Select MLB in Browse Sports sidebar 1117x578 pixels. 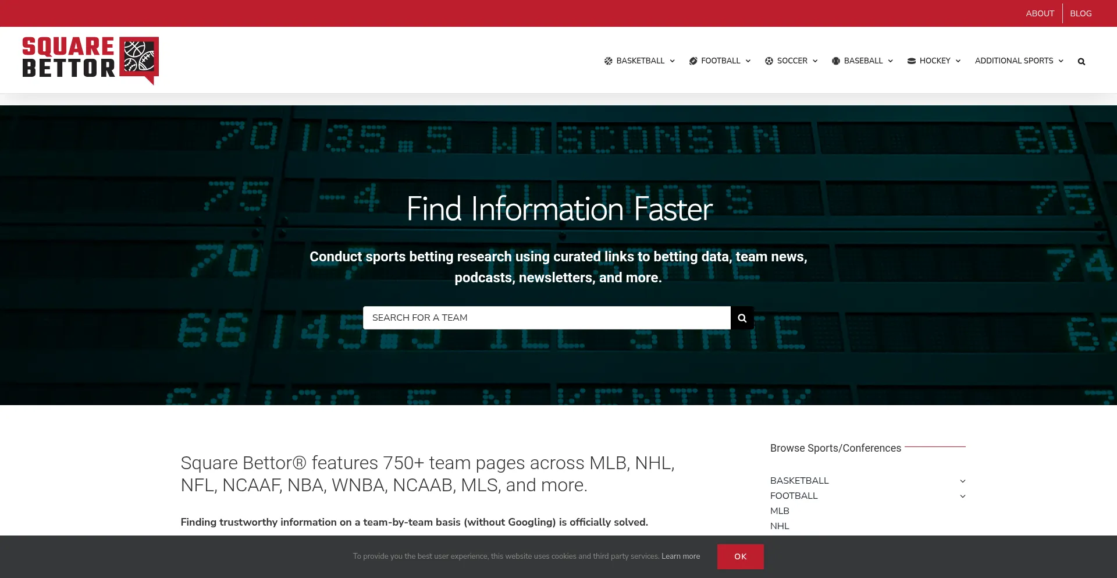[780, 511]
